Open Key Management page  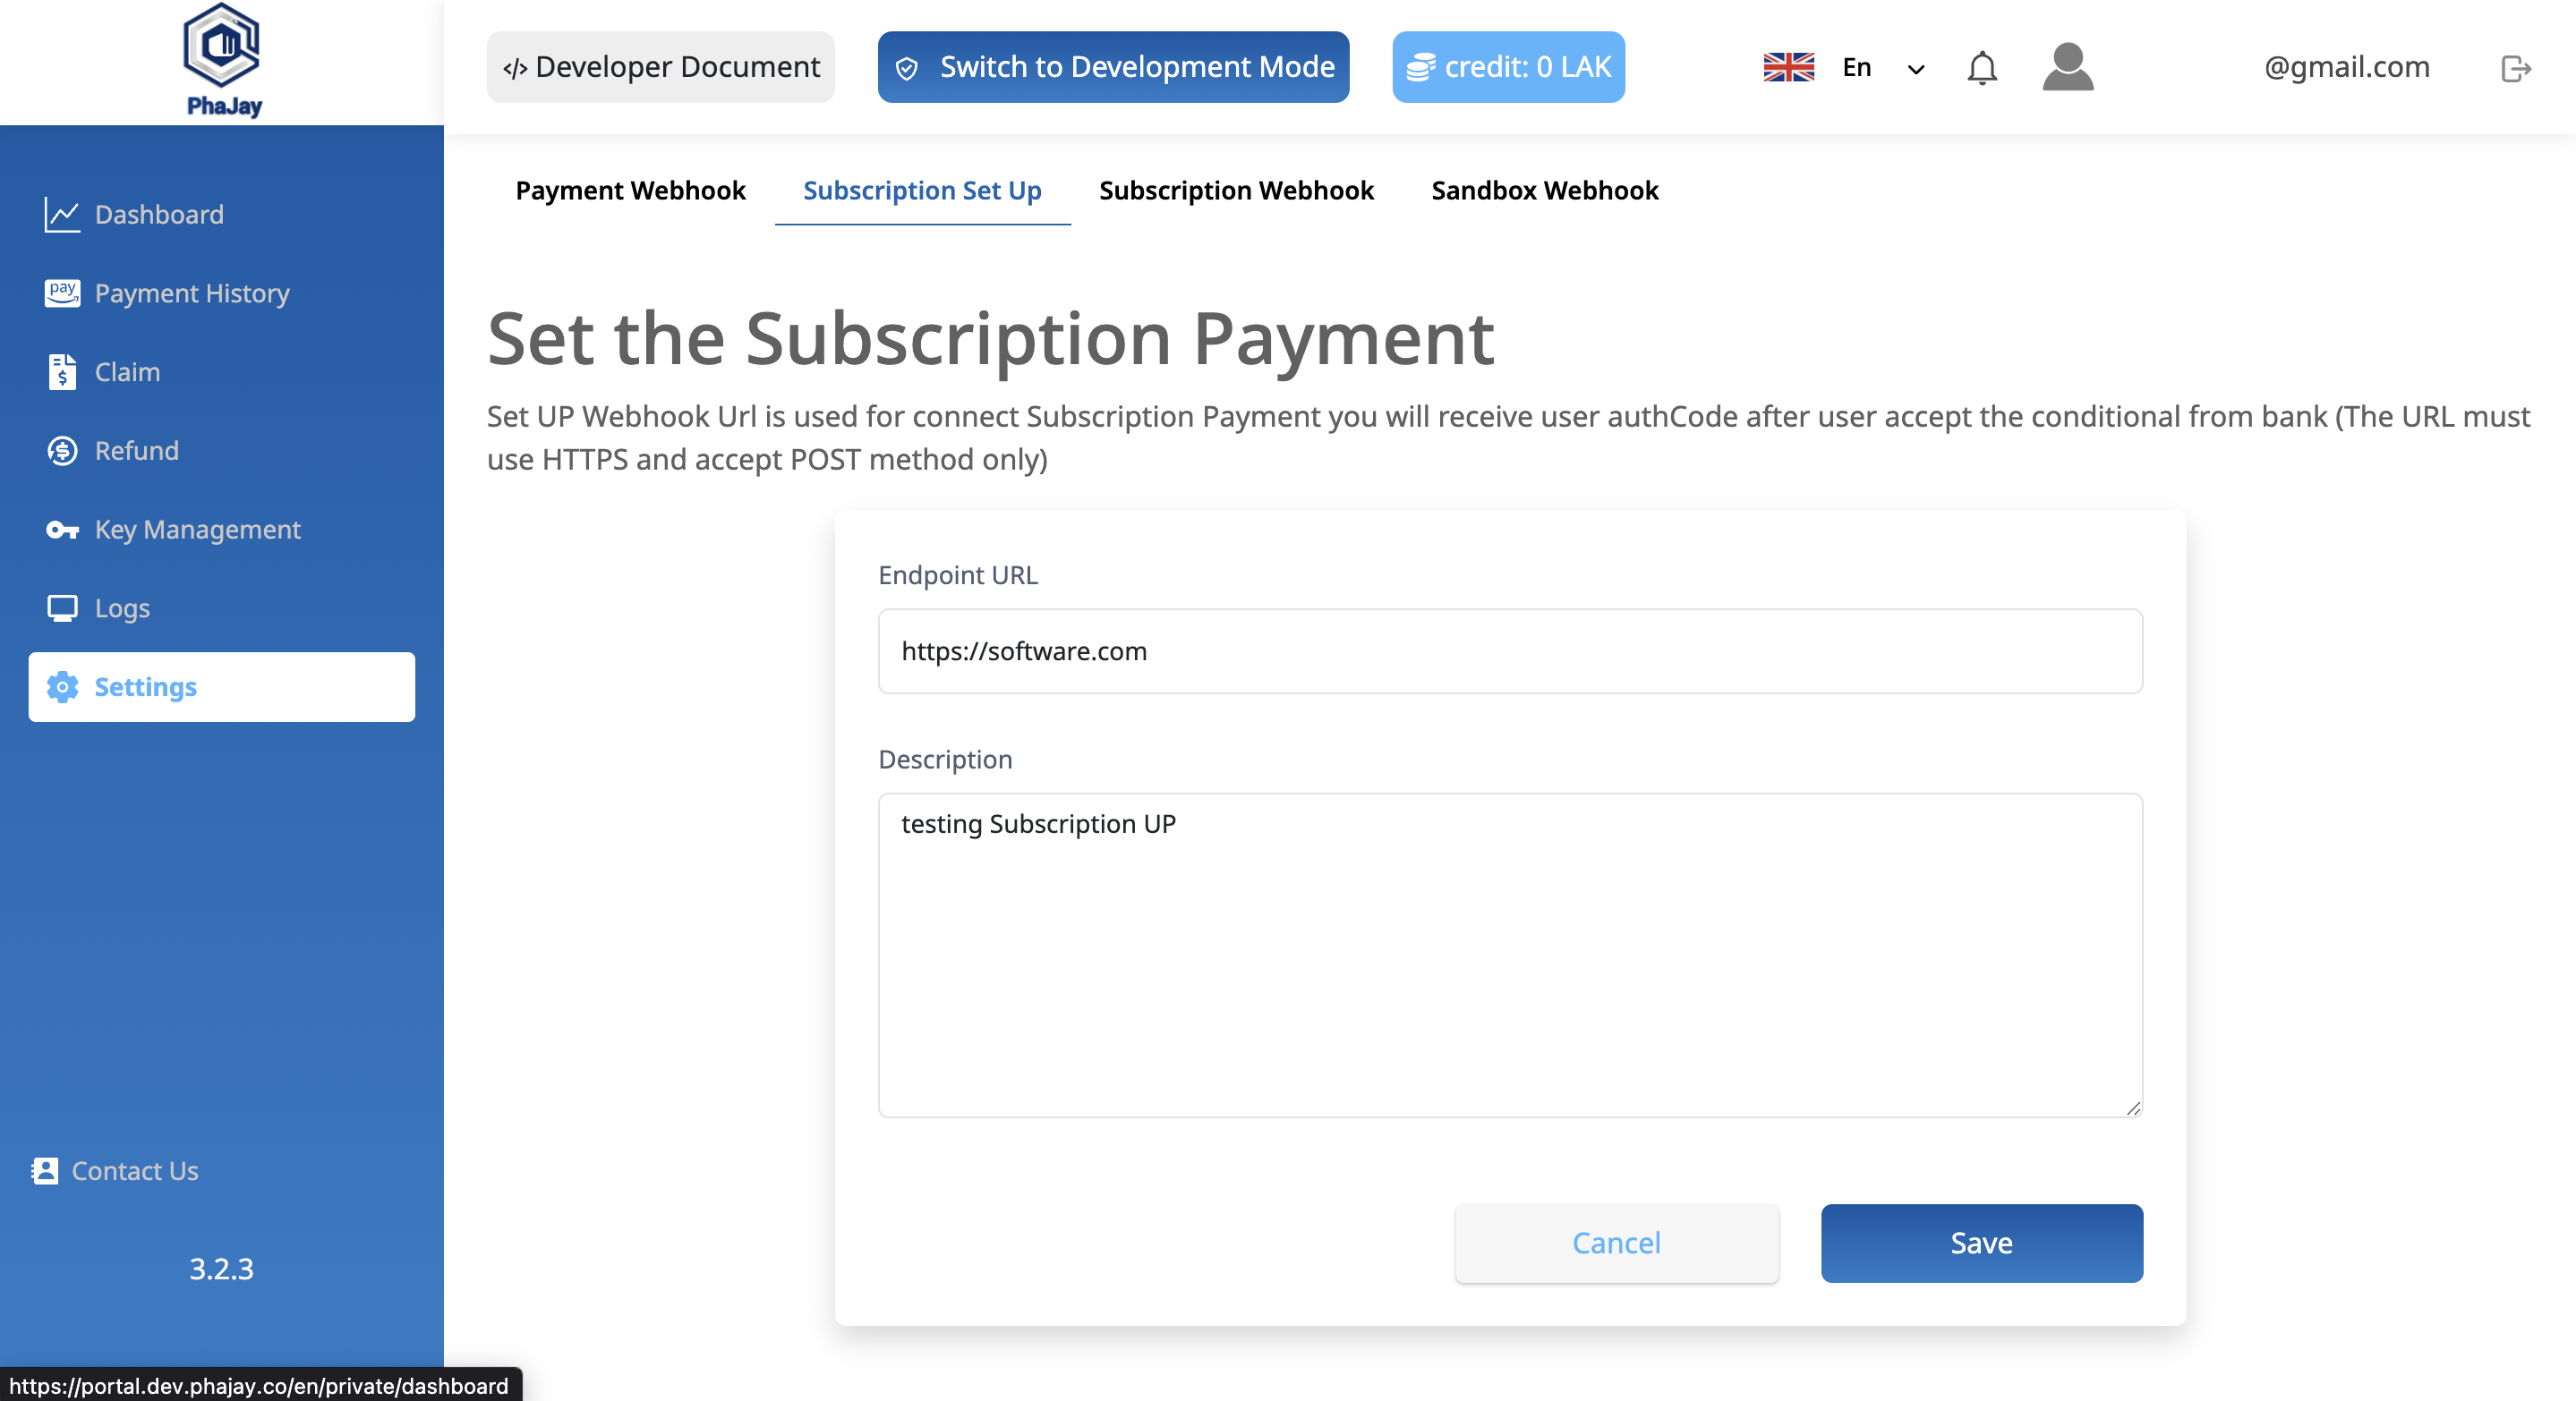tap(197, 530)
